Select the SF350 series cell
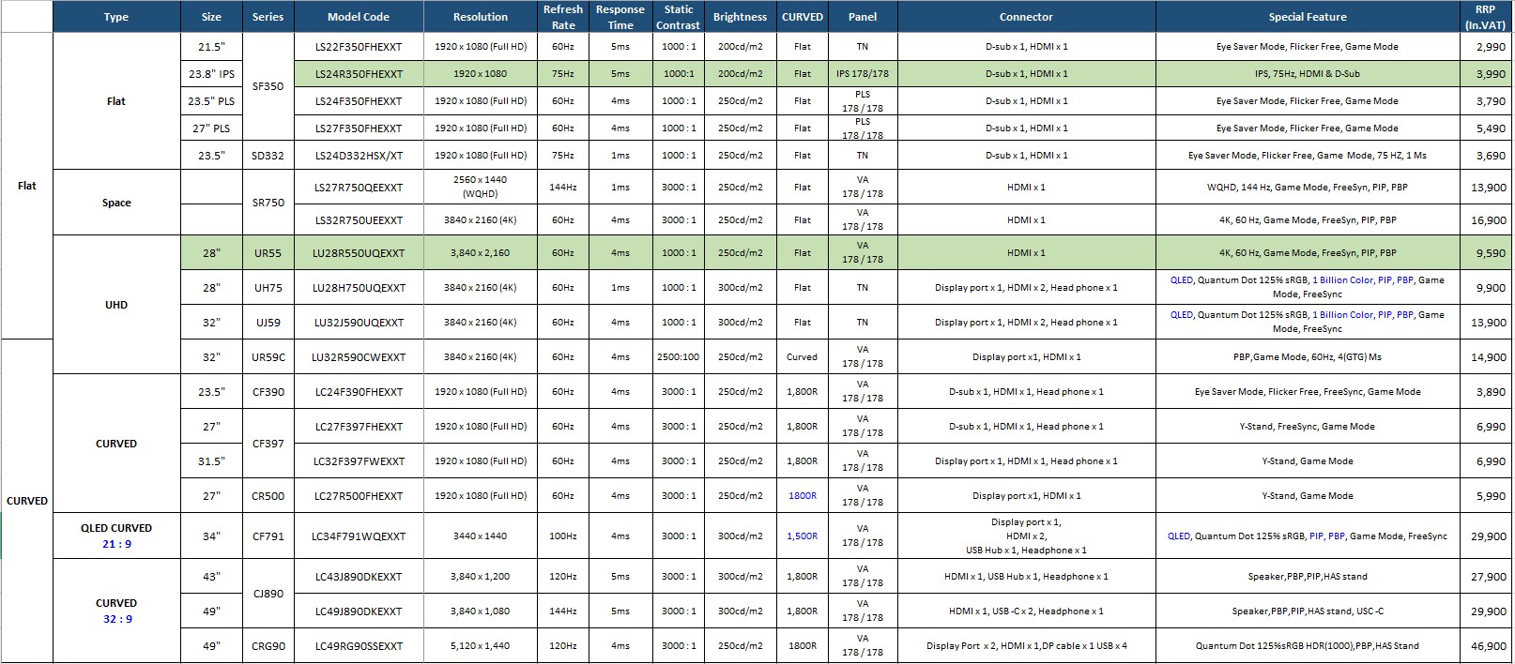 (x=268, y=87)
